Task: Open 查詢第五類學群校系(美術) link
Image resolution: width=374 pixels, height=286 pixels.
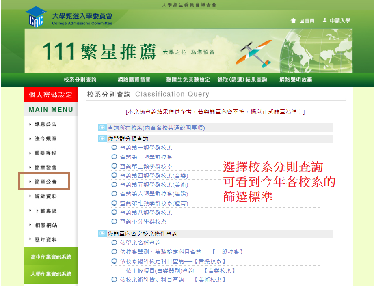Action: pos(154,185)
